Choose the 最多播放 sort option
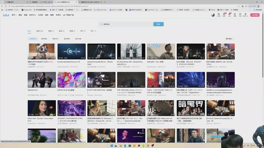This screenshot has width=264, height=148. [44, 39]
